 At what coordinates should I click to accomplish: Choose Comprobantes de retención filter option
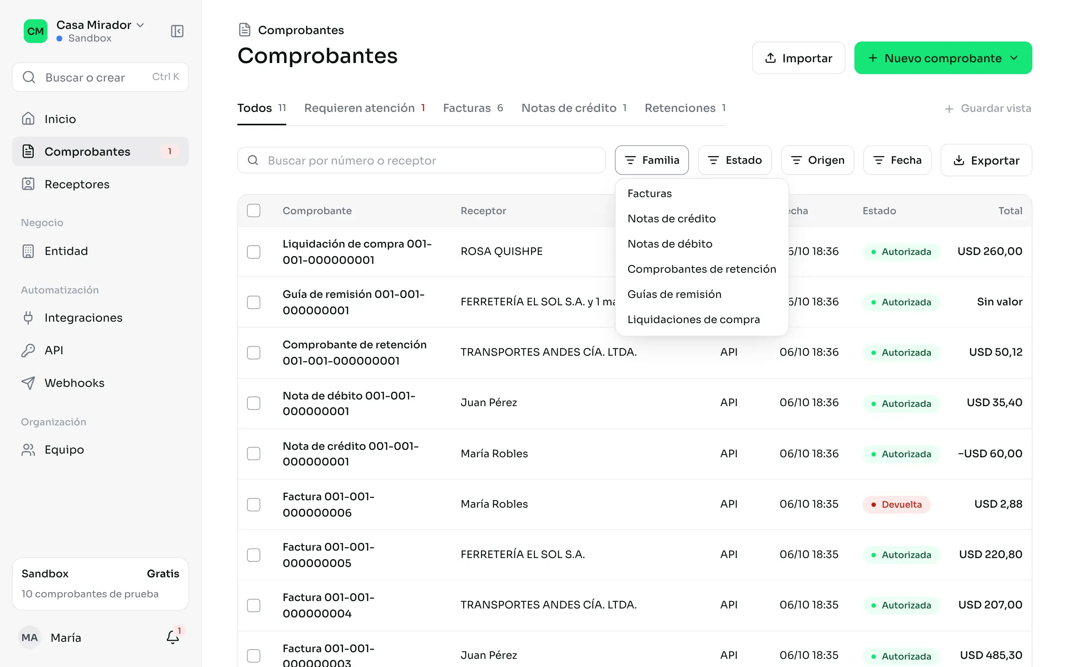pos(701,269)
